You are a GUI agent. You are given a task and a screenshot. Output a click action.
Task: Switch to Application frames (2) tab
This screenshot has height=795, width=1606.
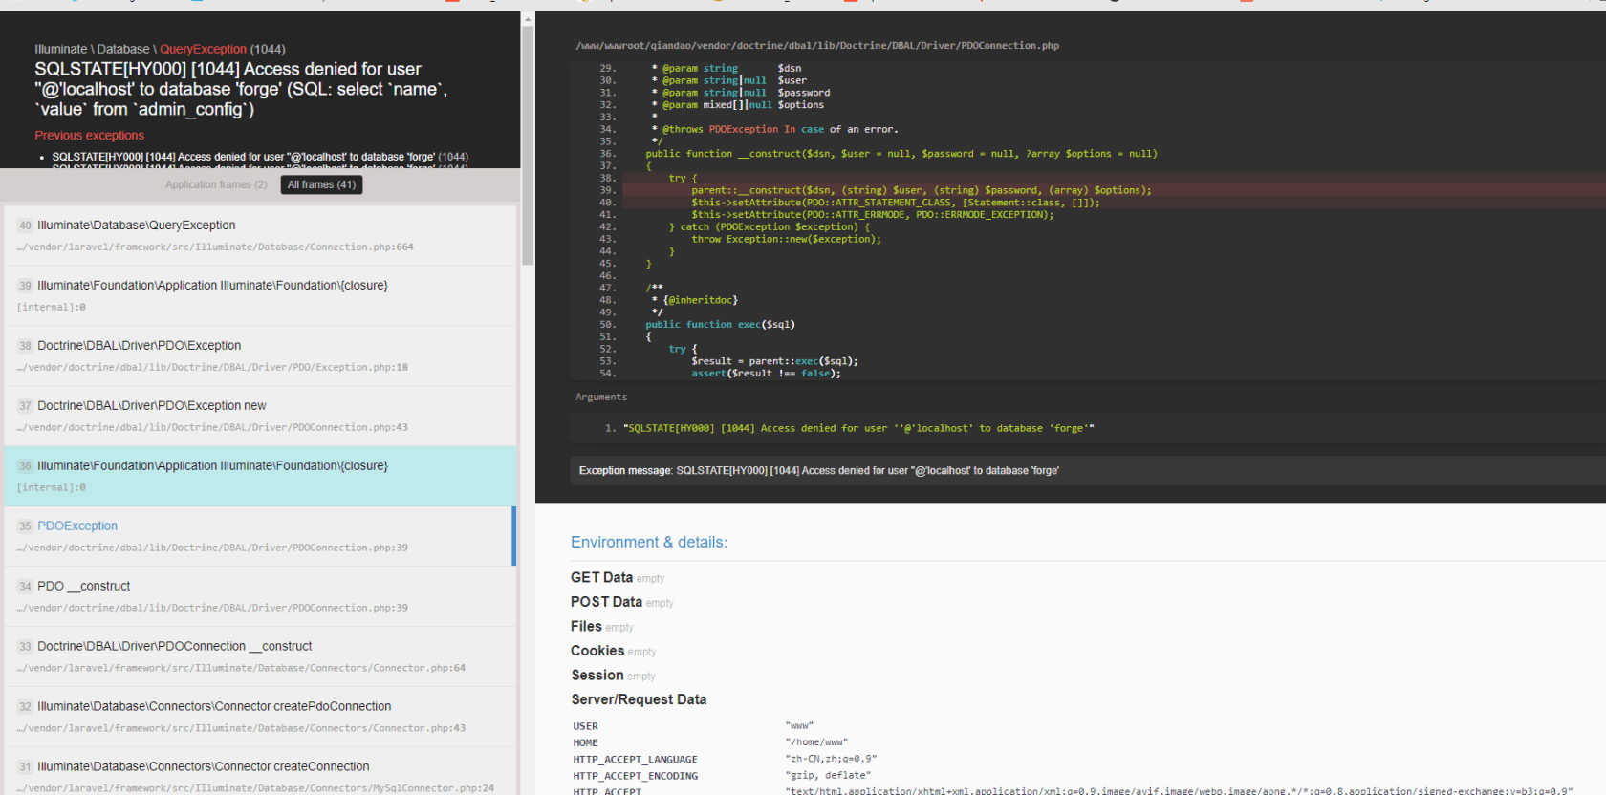216,184
